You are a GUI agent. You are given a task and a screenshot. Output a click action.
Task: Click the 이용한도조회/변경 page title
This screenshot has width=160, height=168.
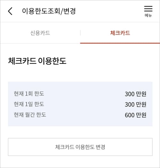point(49,11)
